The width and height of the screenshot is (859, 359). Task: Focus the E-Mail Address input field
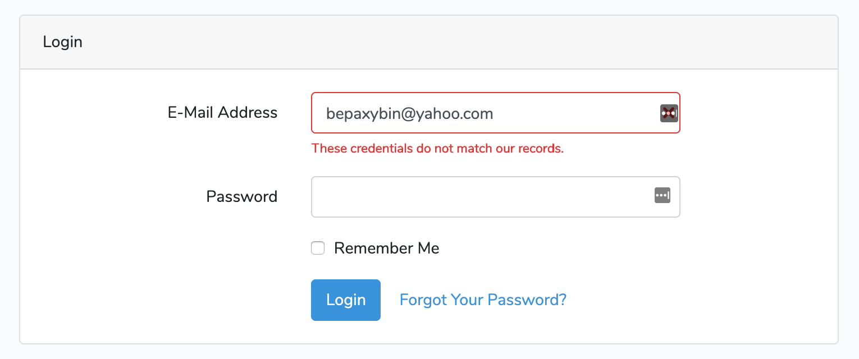tap(496, 113)
